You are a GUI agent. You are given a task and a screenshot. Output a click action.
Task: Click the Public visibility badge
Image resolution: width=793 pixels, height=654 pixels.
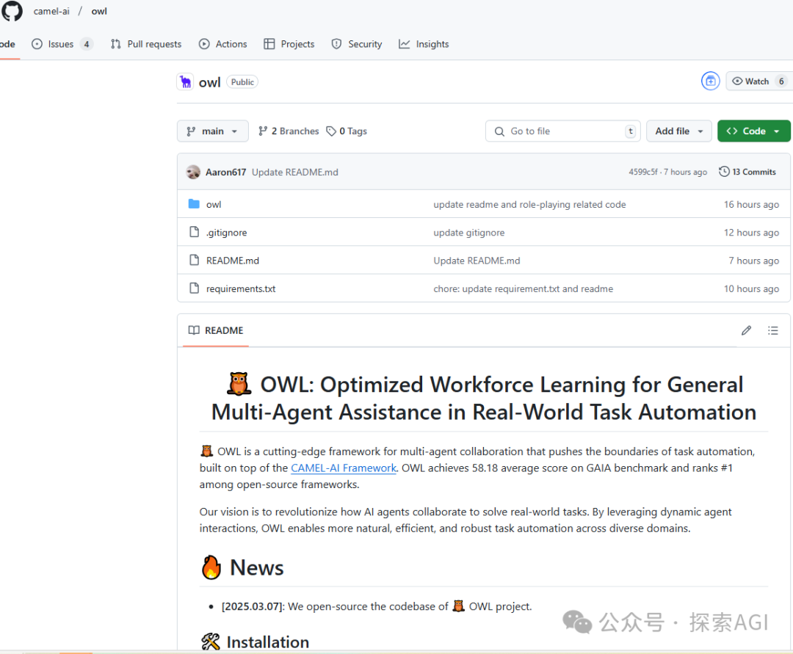pyautogui.click(x=242, y=82)
